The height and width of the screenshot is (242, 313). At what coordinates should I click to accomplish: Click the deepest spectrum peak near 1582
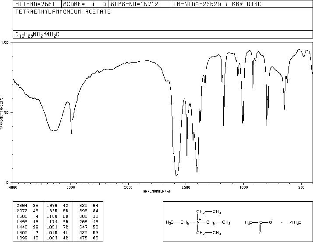176,175
